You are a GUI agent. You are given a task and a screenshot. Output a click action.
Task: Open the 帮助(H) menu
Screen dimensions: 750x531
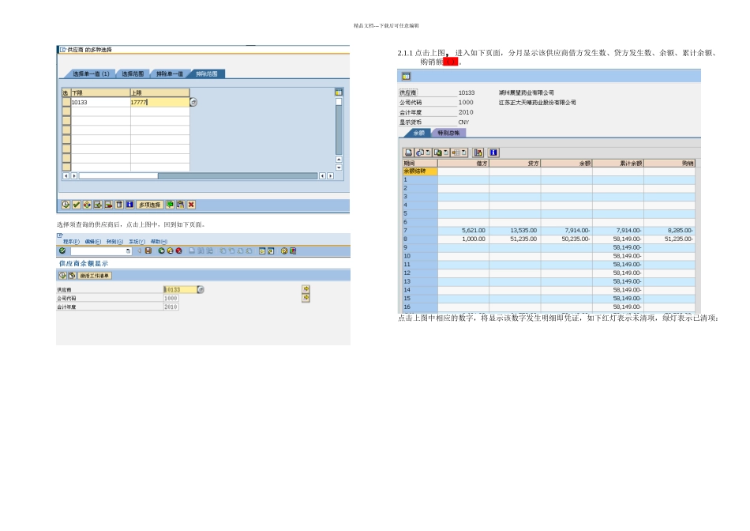159,241
